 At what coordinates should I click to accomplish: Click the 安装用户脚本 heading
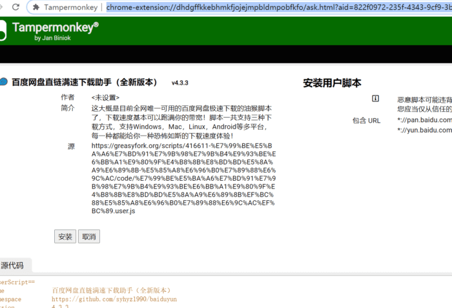tap(332, 83)
